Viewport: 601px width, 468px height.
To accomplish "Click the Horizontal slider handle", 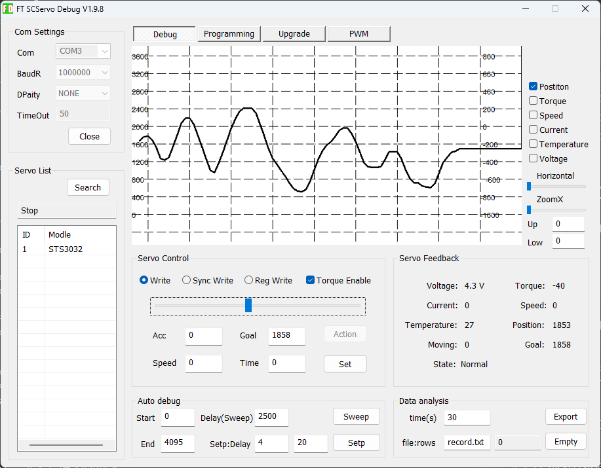I will coord(529,187).
